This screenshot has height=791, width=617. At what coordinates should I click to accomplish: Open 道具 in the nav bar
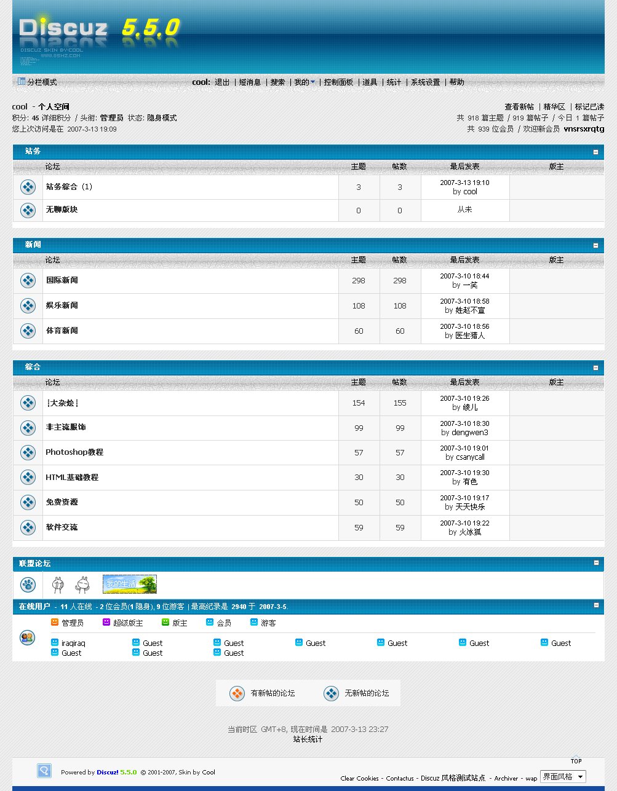[370, 82]
